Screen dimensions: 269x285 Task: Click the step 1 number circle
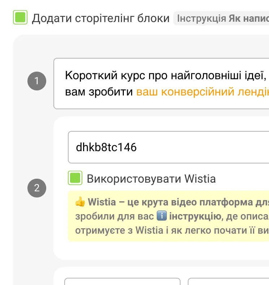click(x=37, y=81)
